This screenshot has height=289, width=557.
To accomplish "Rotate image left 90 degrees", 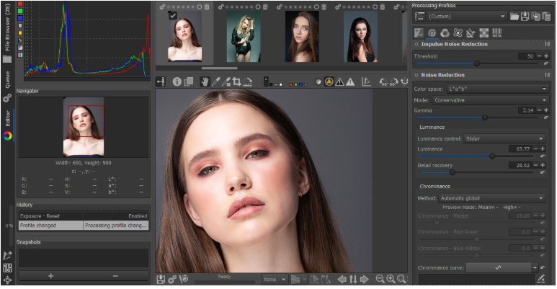I will pos(383,81).
